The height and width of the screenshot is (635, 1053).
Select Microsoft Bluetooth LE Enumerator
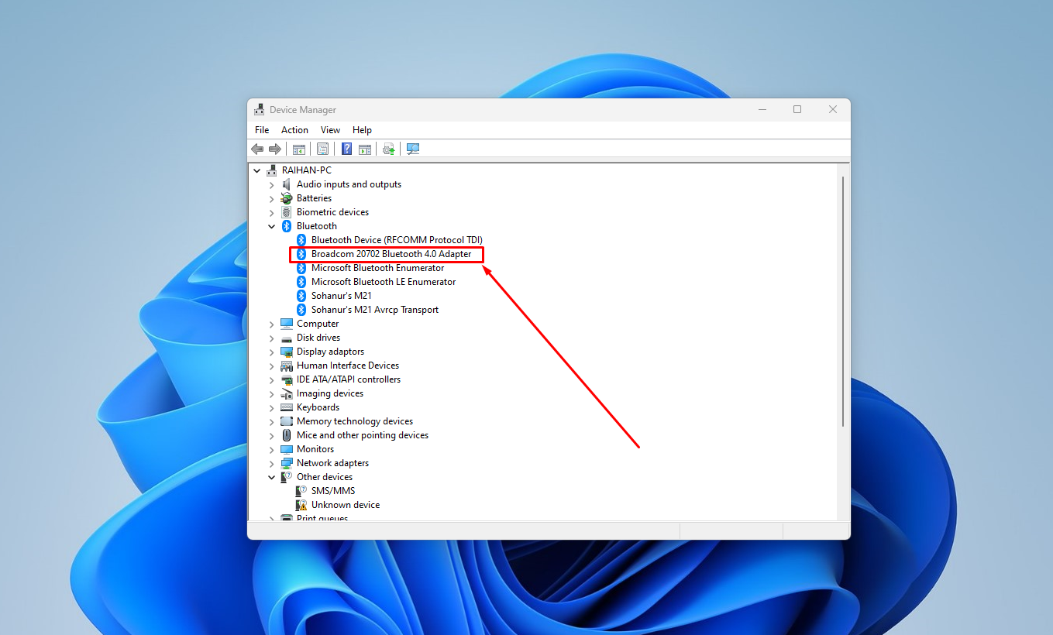tap(384, 282)
